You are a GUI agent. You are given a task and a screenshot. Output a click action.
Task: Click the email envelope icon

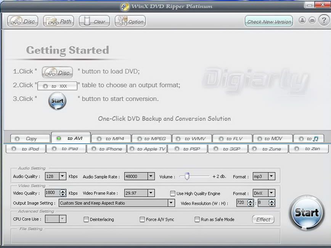(312, 21)
